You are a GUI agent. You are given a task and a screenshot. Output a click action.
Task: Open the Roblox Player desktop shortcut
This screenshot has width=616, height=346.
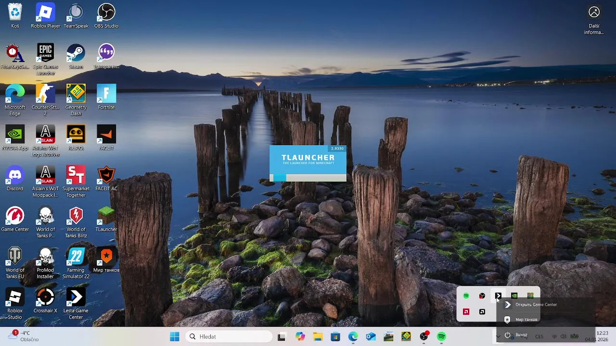45,16
